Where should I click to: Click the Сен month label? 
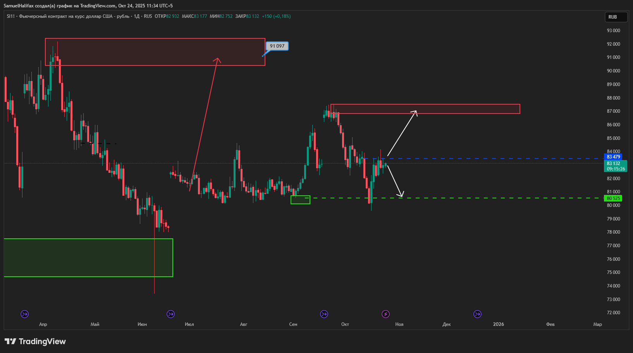[293, 324]
